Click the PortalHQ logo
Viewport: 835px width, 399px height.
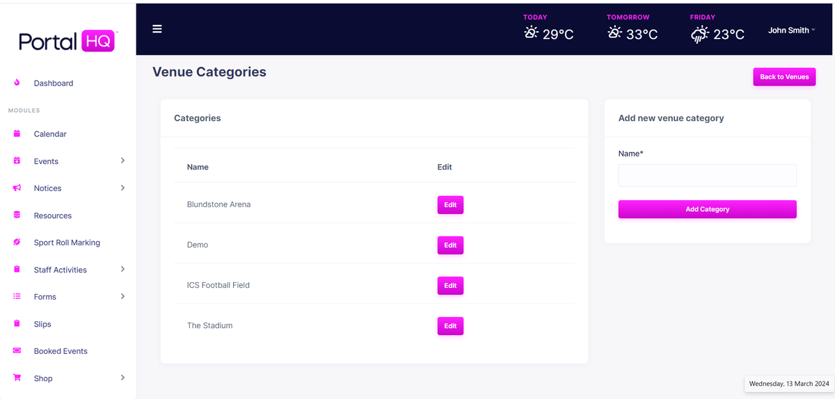[67, 42]
